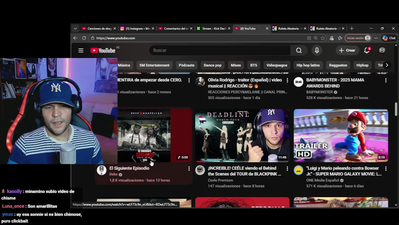
Task: Open the browser favorites list icon
Action: pos(340,38)
